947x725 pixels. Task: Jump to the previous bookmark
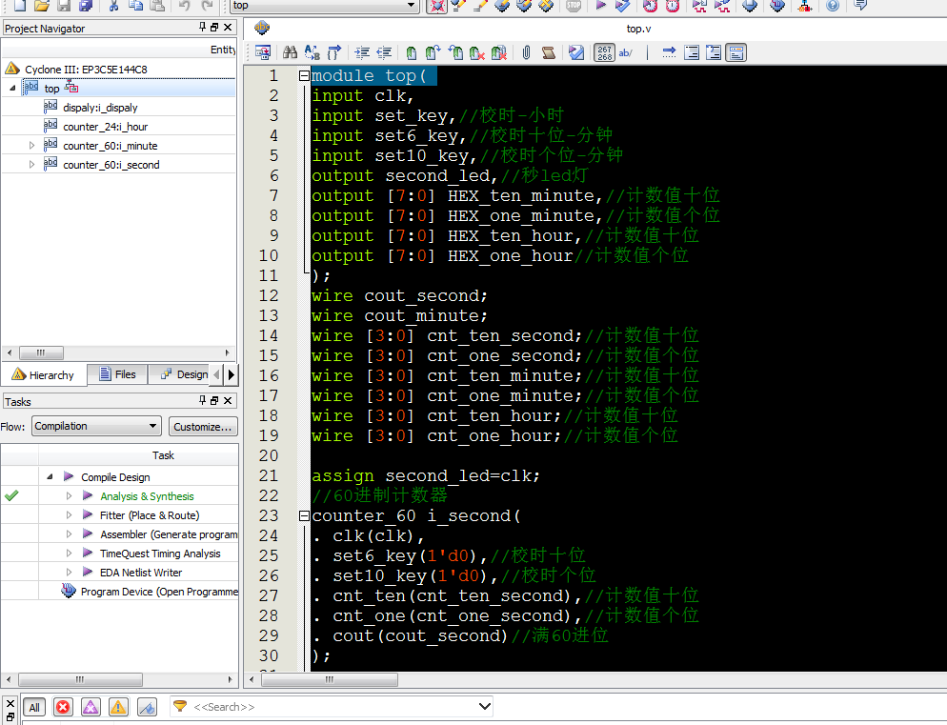pos(455,52)
